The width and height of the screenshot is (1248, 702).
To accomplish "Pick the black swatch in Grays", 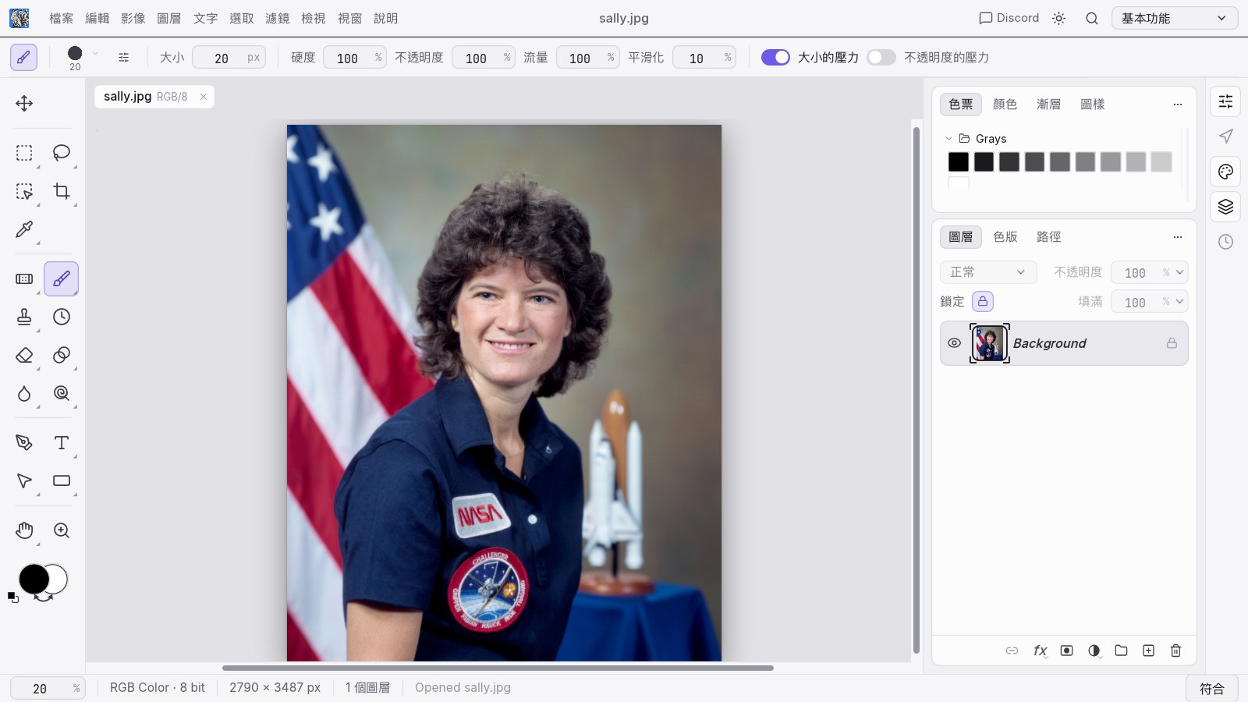I will click(x=959, y=161).
